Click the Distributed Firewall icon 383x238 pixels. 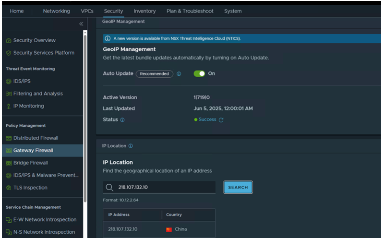click(x=9, y=138)
